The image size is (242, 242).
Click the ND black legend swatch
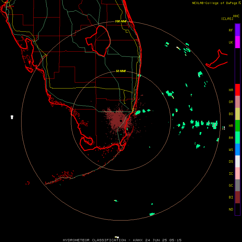click(237, 209)
